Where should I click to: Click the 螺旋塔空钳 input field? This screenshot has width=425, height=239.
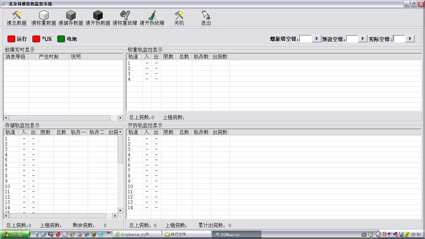[x=305, y=39]
